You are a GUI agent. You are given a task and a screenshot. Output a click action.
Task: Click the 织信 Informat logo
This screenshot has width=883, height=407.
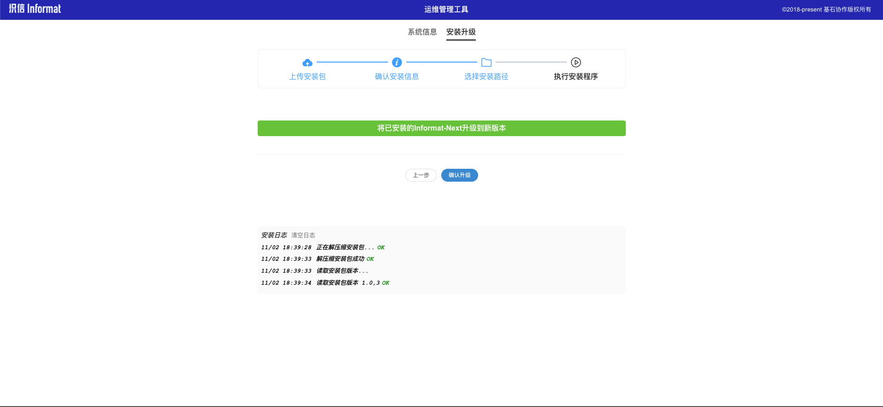35,9
